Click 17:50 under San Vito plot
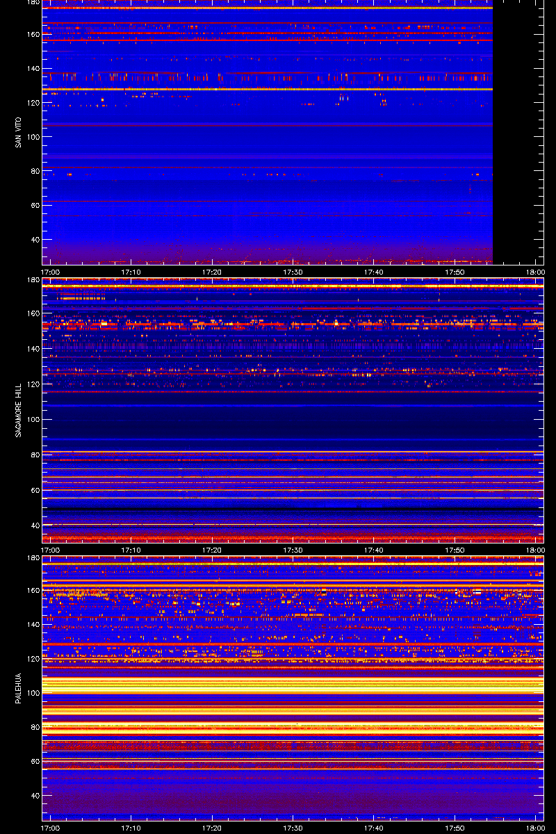The width and height of the screenshot is (556, 834). [x=455, y=272]
